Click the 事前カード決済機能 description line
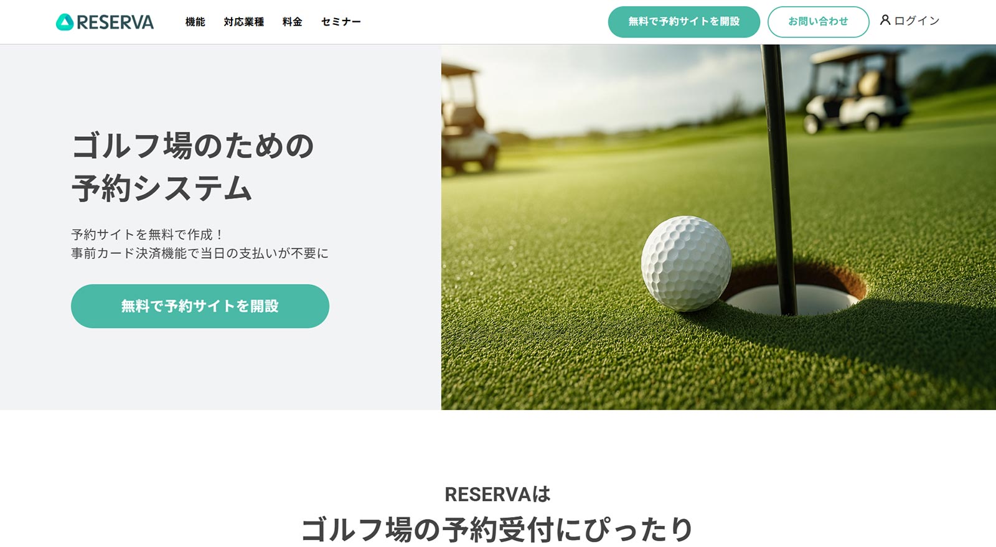 pyautogui.click(x=200, y=253)
